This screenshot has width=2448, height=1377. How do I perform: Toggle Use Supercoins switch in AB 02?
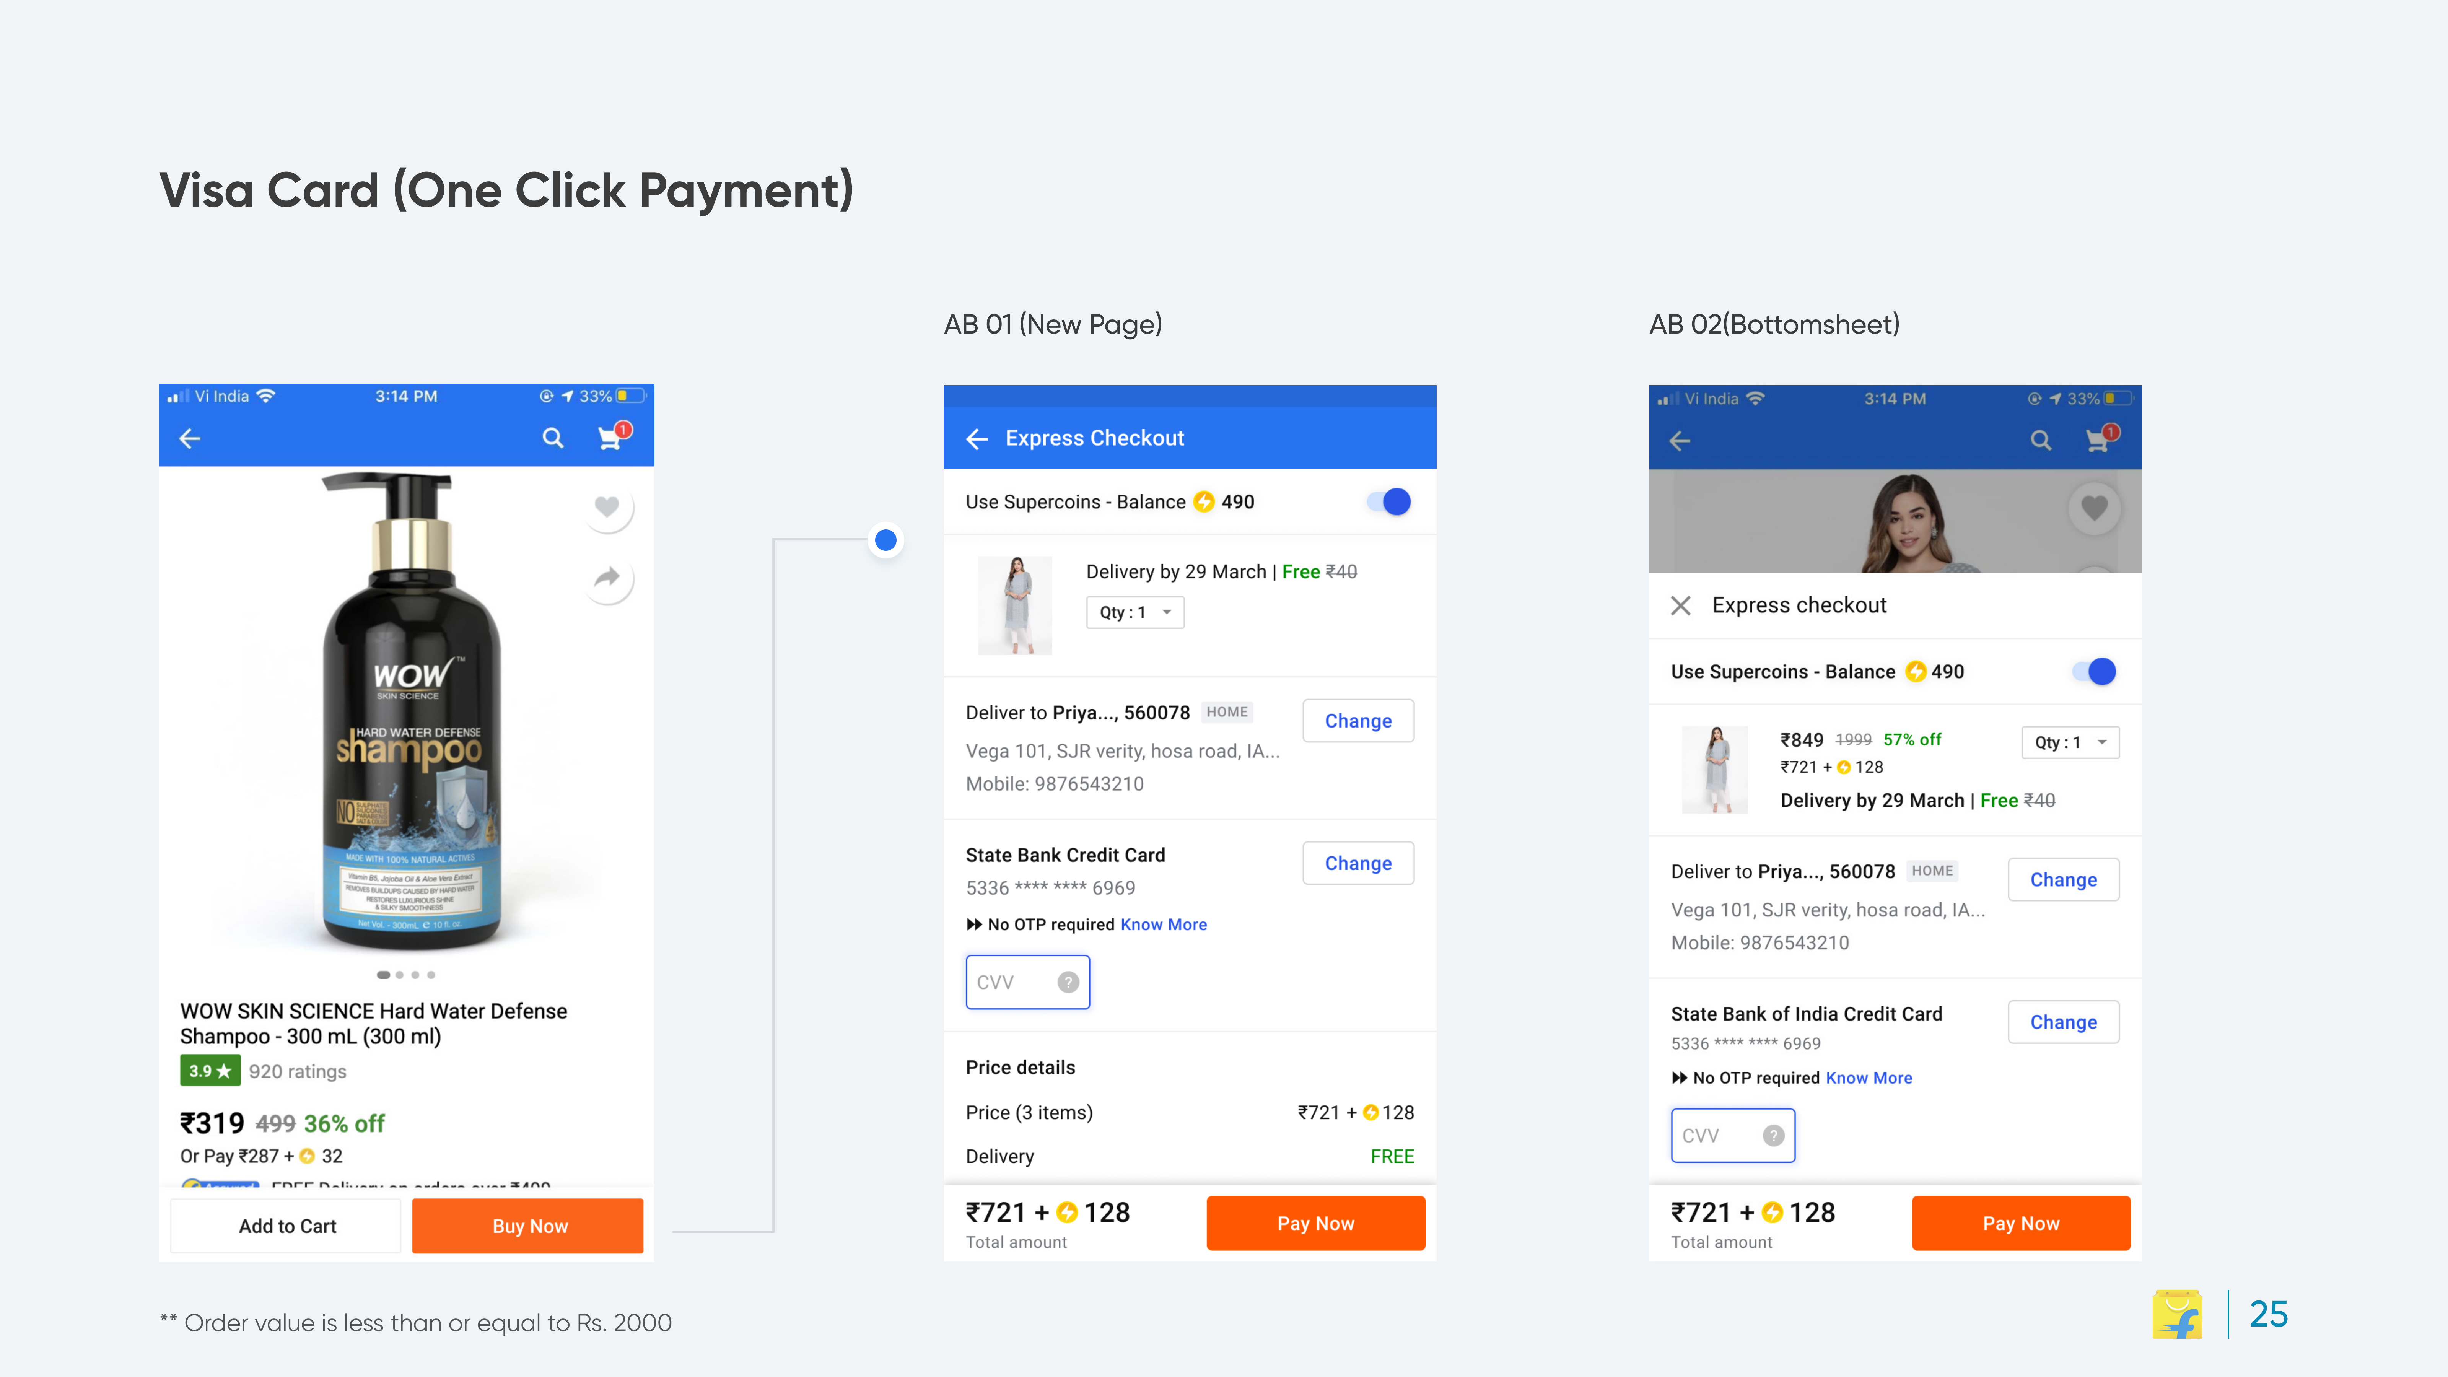point(2093,672)
